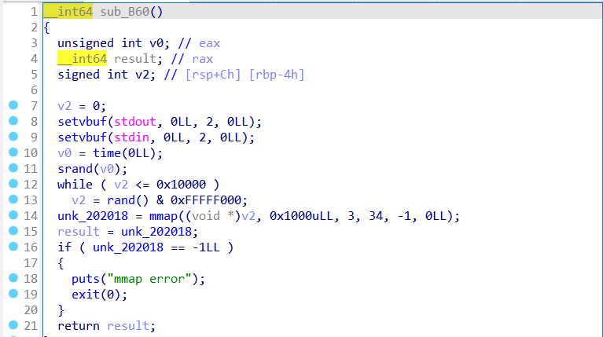Click line number 6 in gutter
Screen dimensions: 603x337
(x=35, y=90)
